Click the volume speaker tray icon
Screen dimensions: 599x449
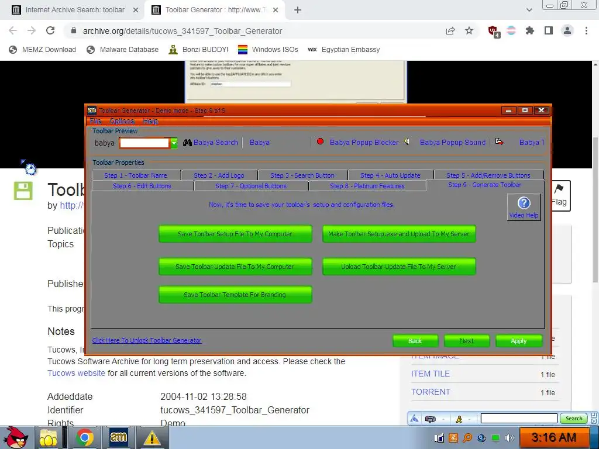[x=509, y=438]
